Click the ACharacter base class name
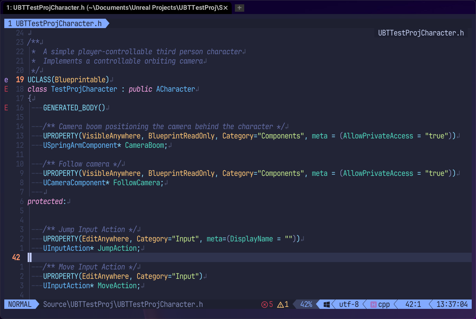Viewport: 476px width, 319px height. click(176, 89)
